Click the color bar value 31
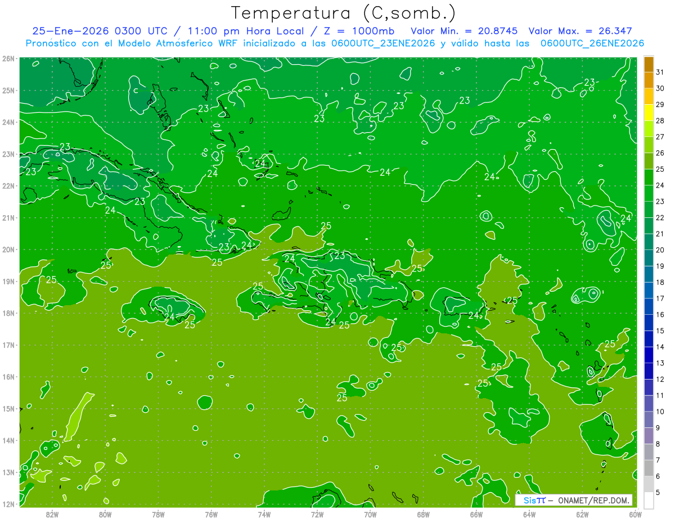 pos(660,72)
